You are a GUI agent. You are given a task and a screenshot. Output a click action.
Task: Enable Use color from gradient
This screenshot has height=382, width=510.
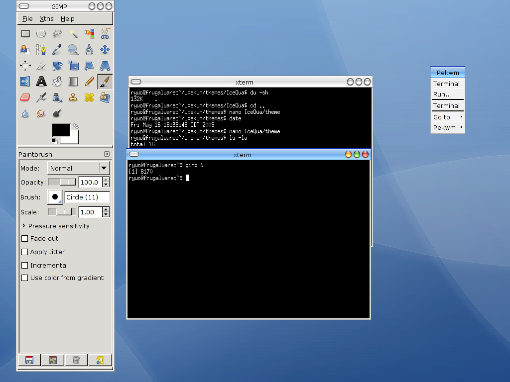(x=25, y=278)
